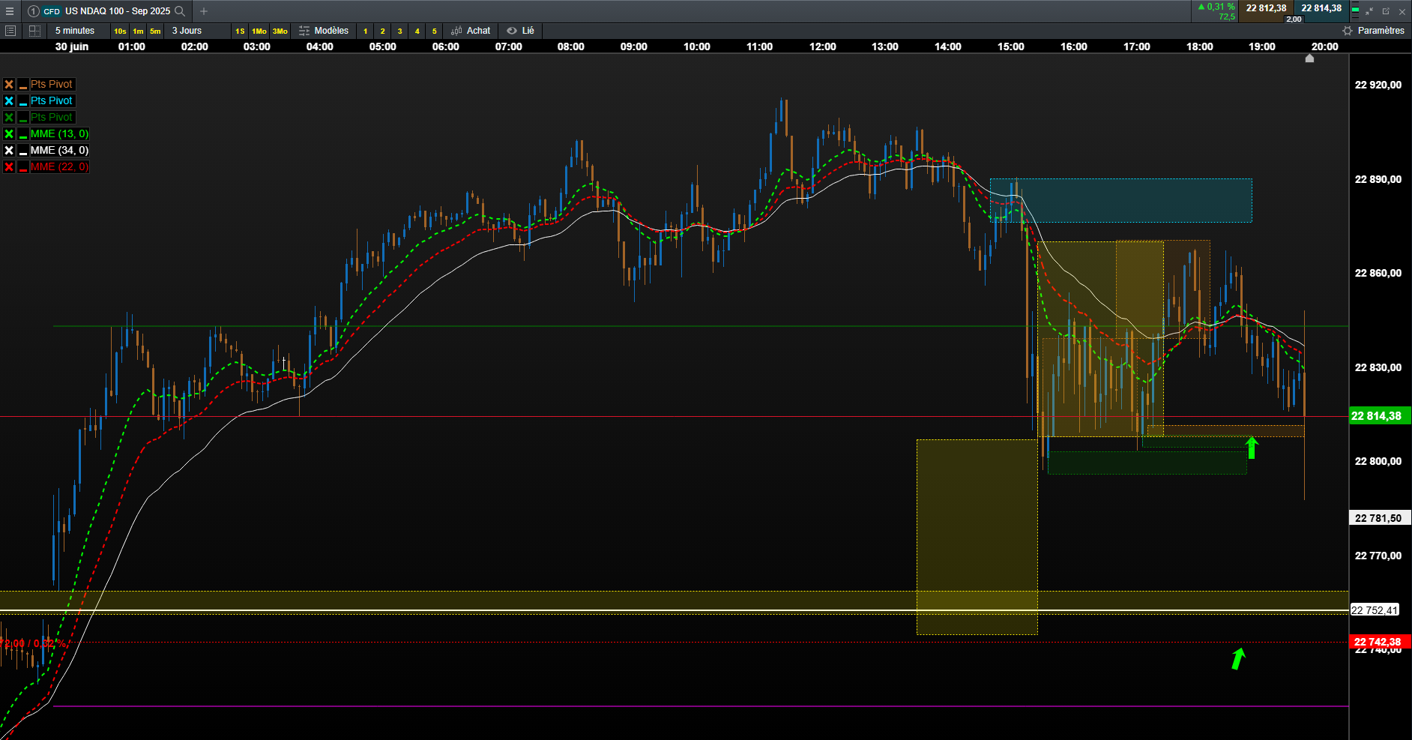This screenshot has width=1412, height=740.
Task: Jump to the latest candle using the time-axis marker
Action: pyautogui.click(x=1309, y=58)
